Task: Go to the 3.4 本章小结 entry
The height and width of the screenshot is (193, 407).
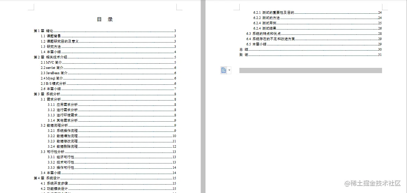Action: click(x=109, y=173)
